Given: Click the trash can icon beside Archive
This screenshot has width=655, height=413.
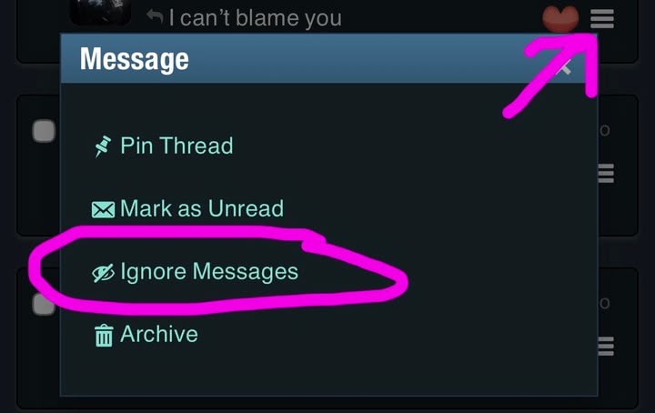Looking at the screenshot, I should coord(104,336).
